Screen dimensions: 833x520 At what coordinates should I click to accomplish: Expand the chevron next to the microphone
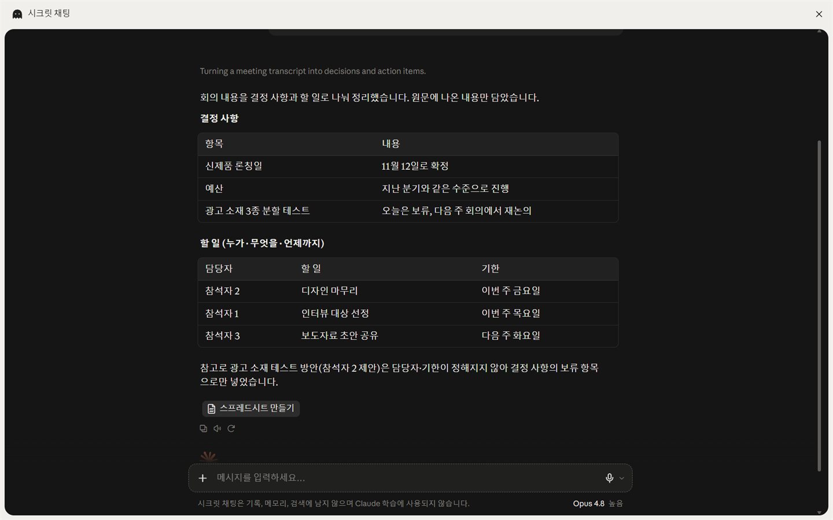[x=622, y=478]
